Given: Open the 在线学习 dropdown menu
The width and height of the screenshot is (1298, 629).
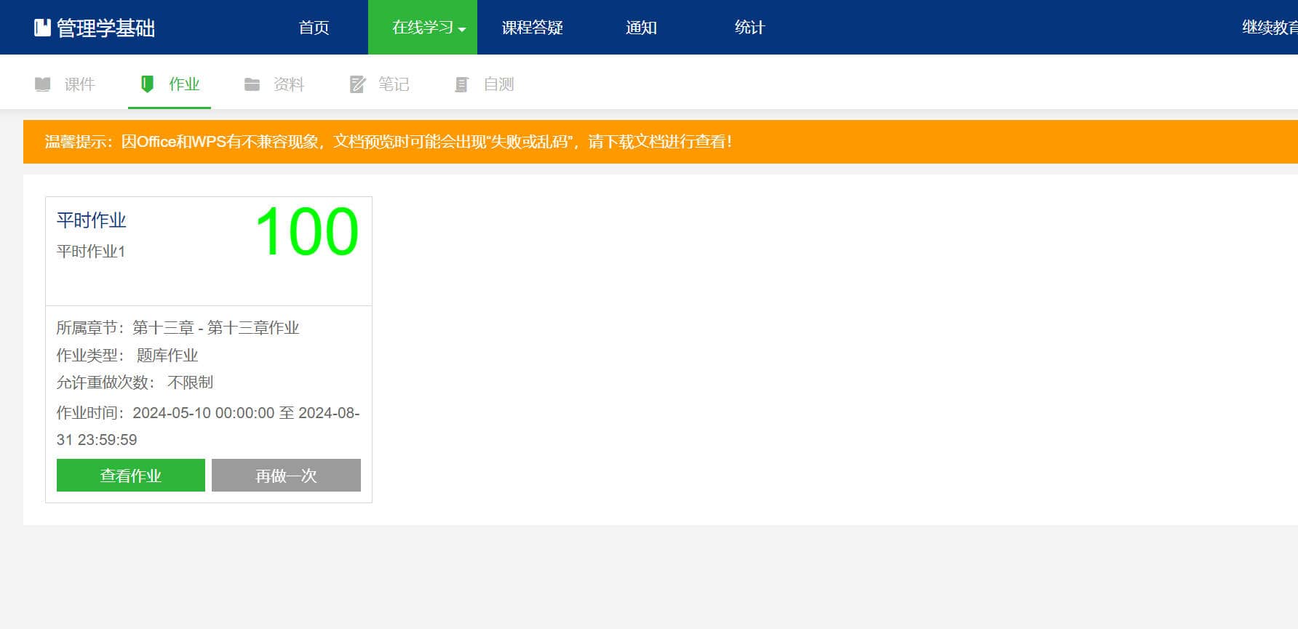Looking at the screenshot, I should (422, 28).
